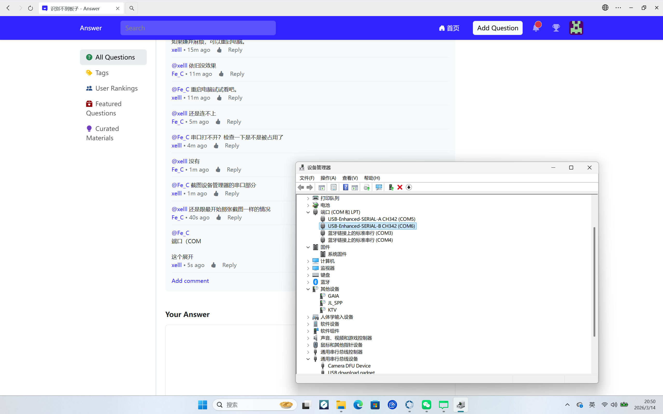Like xelll's 重启电脑试试看吧 comment
The image size is (663, 414).
(219, 98)
